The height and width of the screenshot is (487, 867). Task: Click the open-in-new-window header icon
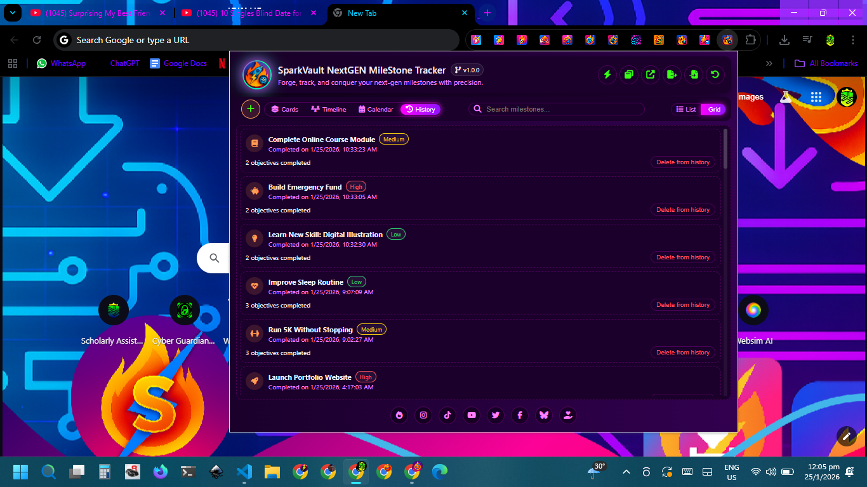tap(651, 75)
